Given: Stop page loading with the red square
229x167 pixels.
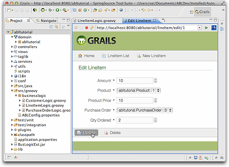Looking at the screenshot, I should [87, 28].
